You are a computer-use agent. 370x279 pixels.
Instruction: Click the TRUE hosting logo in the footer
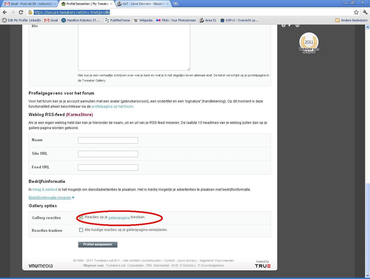click(263, 266)
